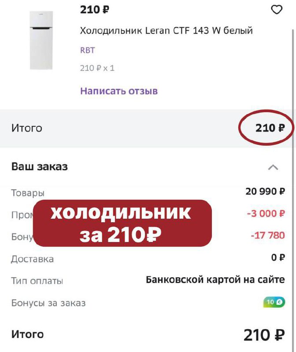Click the "Доставка" row label

[32, 259]
